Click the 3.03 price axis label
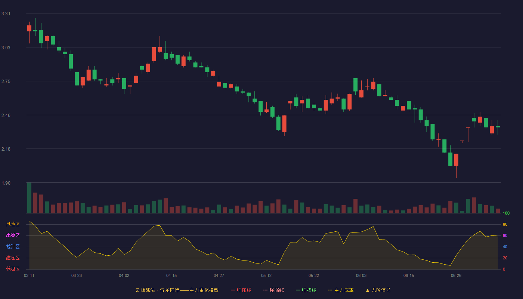 pos(6,48)
